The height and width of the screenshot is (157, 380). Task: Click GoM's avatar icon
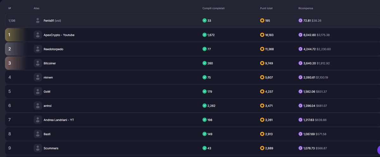[38, 91]
